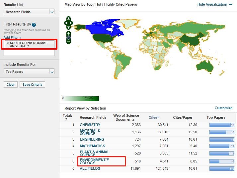Open the Results List Research Fields dropdown

click(x=29, y=12)
